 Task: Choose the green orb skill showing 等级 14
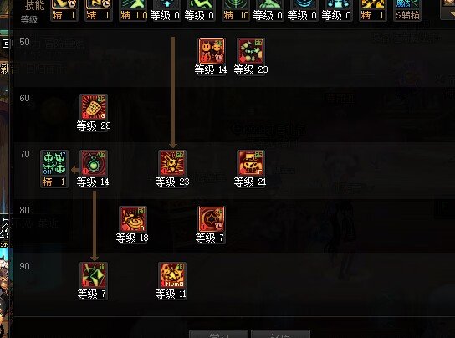coord(94,163)
